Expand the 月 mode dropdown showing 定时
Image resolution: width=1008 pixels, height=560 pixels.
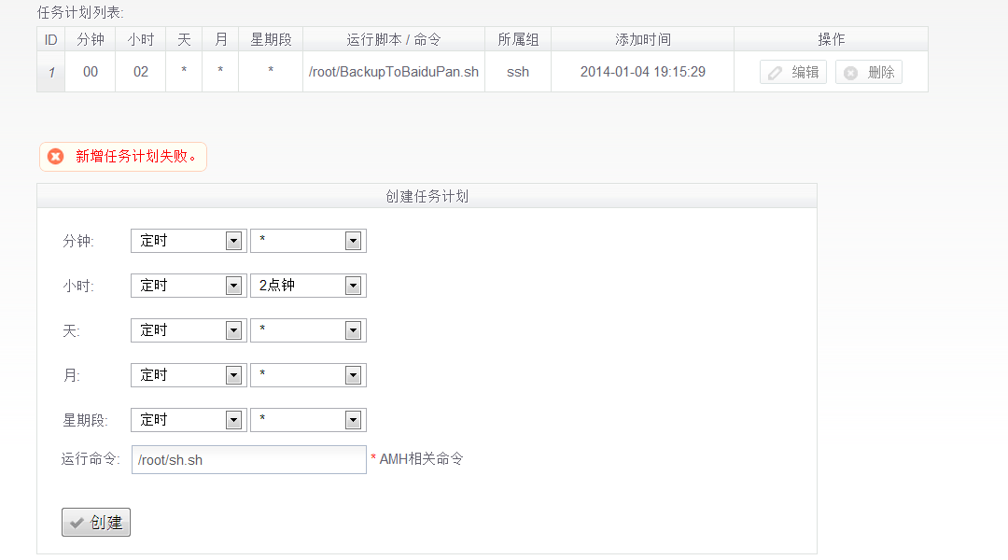coord(189,375)
